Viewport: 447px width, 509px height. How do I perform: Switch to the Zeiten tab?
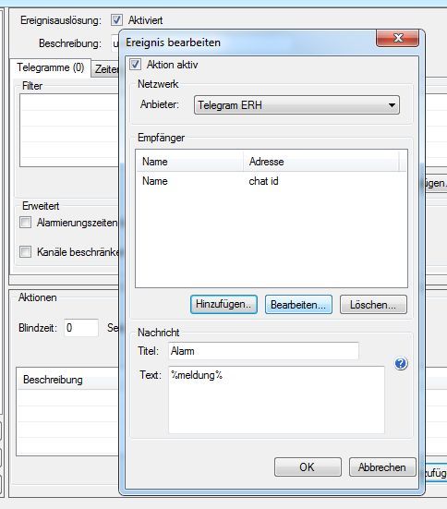pos(106,69)
